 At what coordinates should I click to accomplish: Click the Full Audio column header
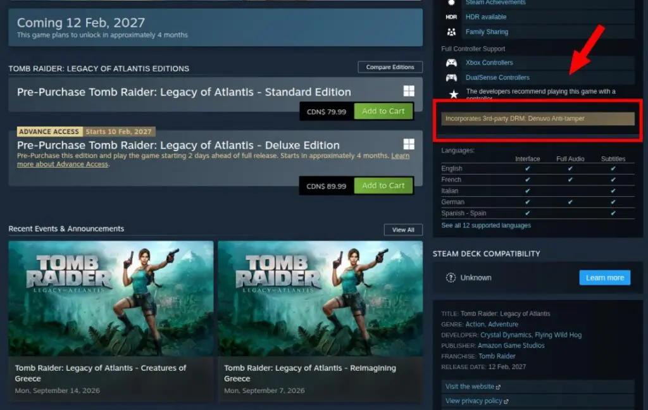570,159
